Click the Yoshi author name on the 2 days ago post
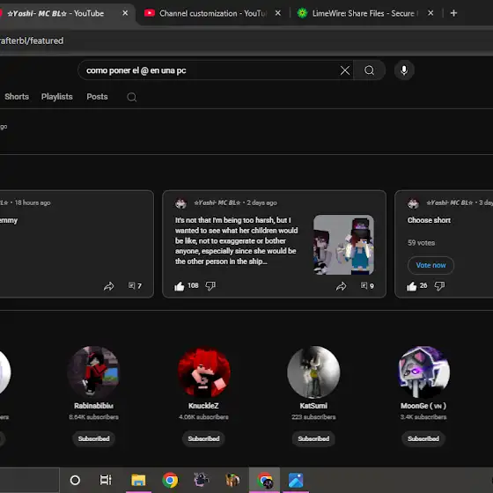This screenshot has width=493, height=493. 217,202
